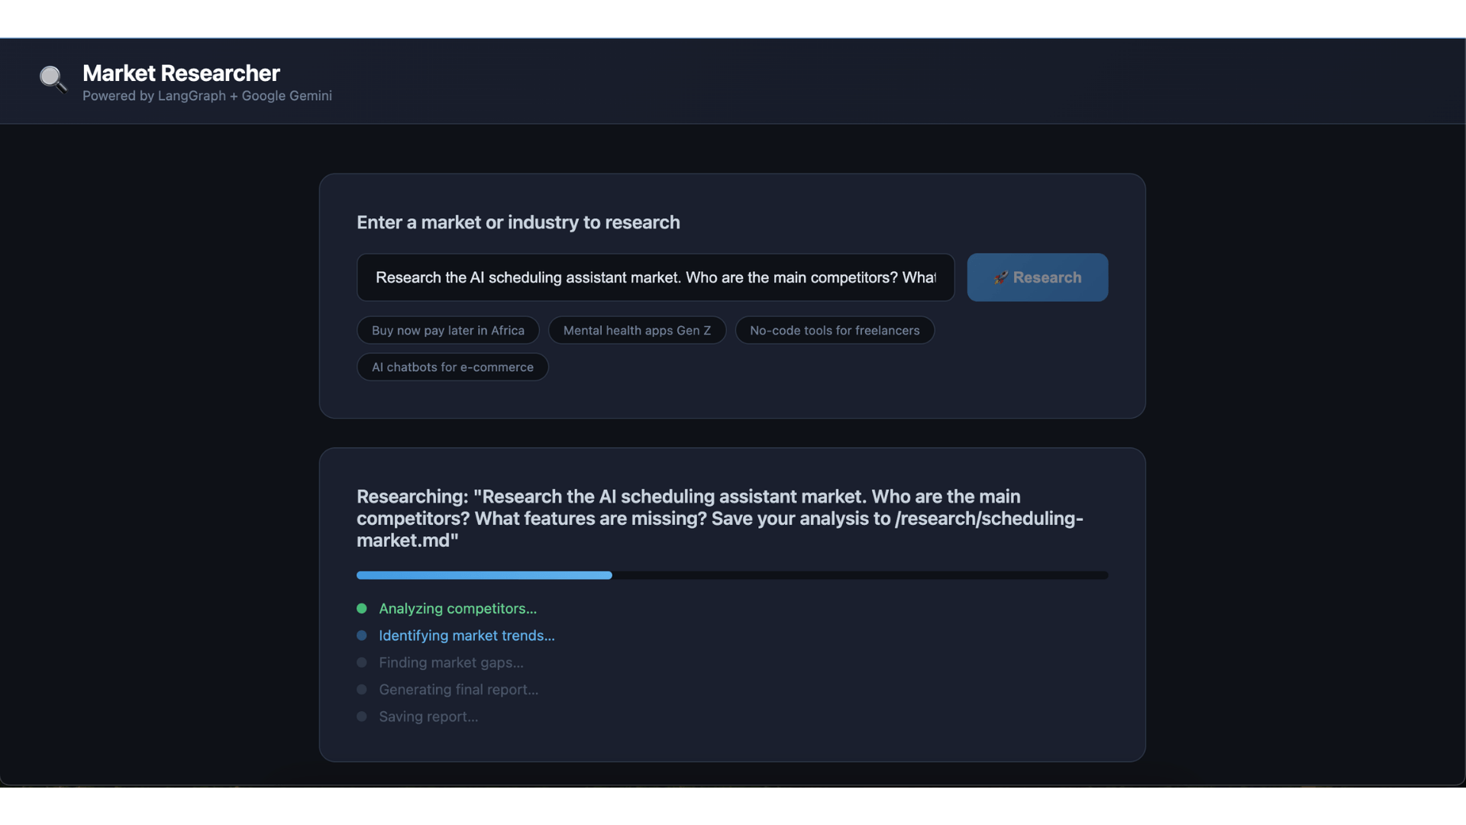Click the Researching heading in the progress card

pyautogui.click(x=719, y=518)
